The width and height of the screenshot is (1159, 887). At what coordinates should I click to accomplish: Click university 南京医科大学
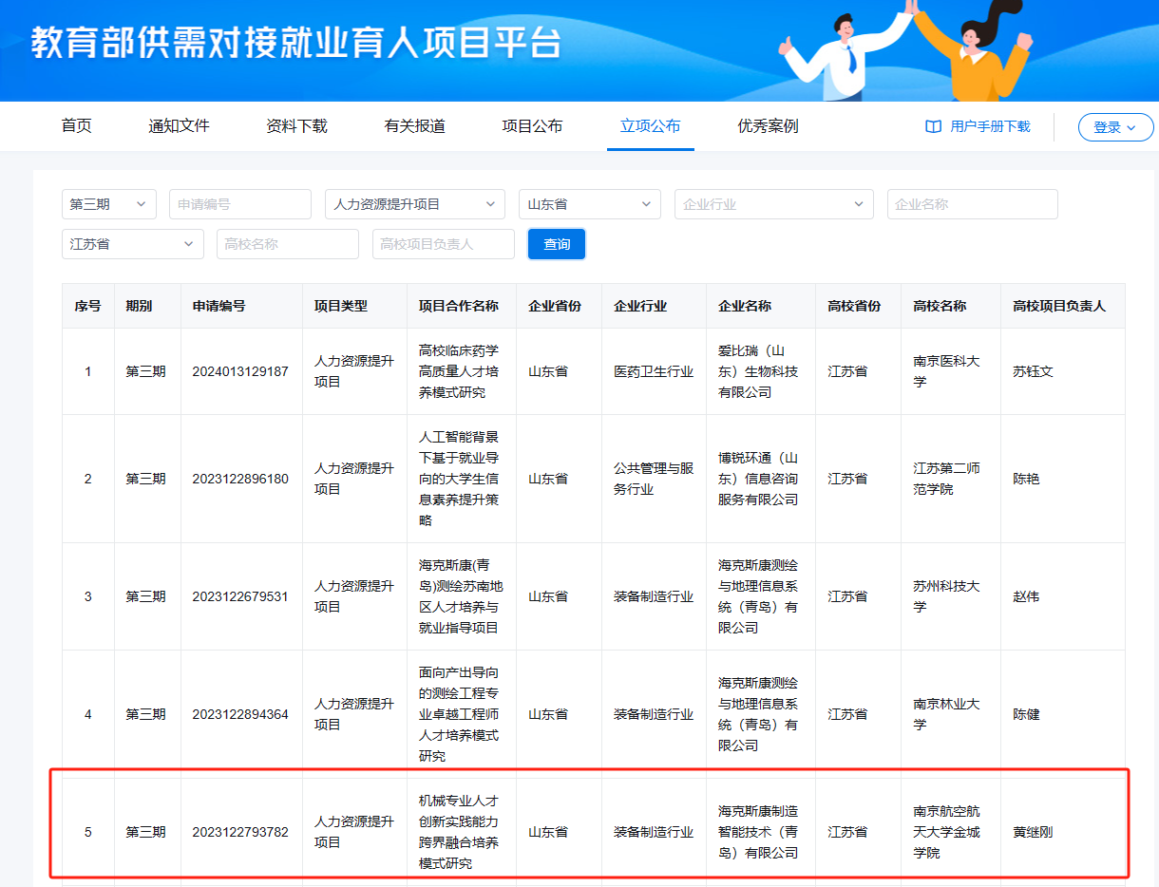[946, 371]
